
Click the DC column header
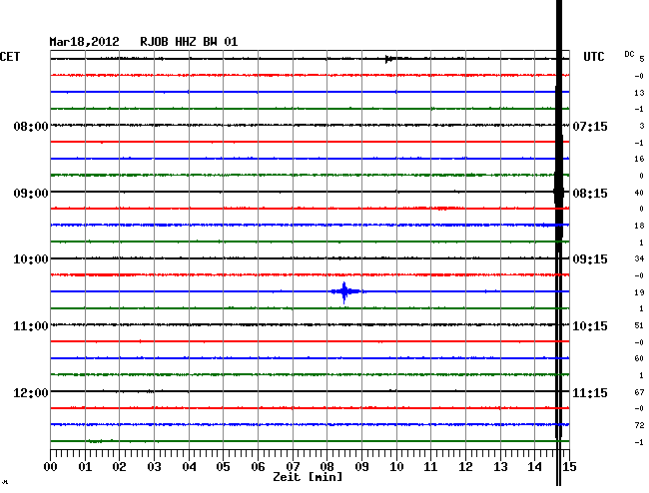tap(629, 54)
